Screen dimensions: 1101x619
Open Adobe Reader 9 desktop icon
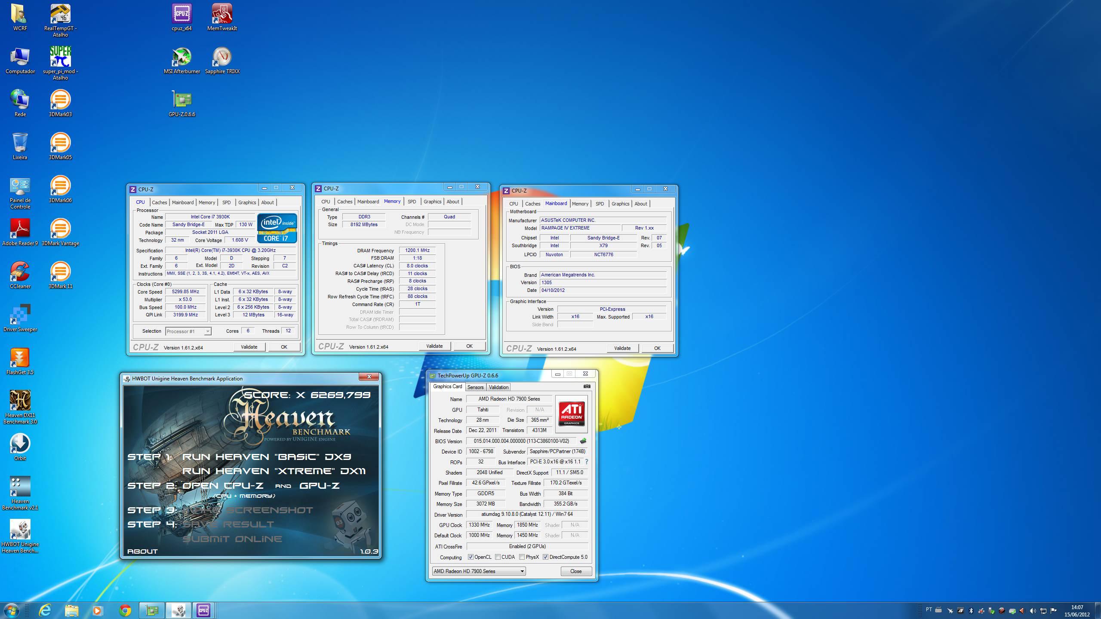tap(20, 232)
